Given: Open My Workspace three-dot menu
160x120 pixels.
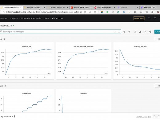Looking at the screenshot, I should 14,116.
